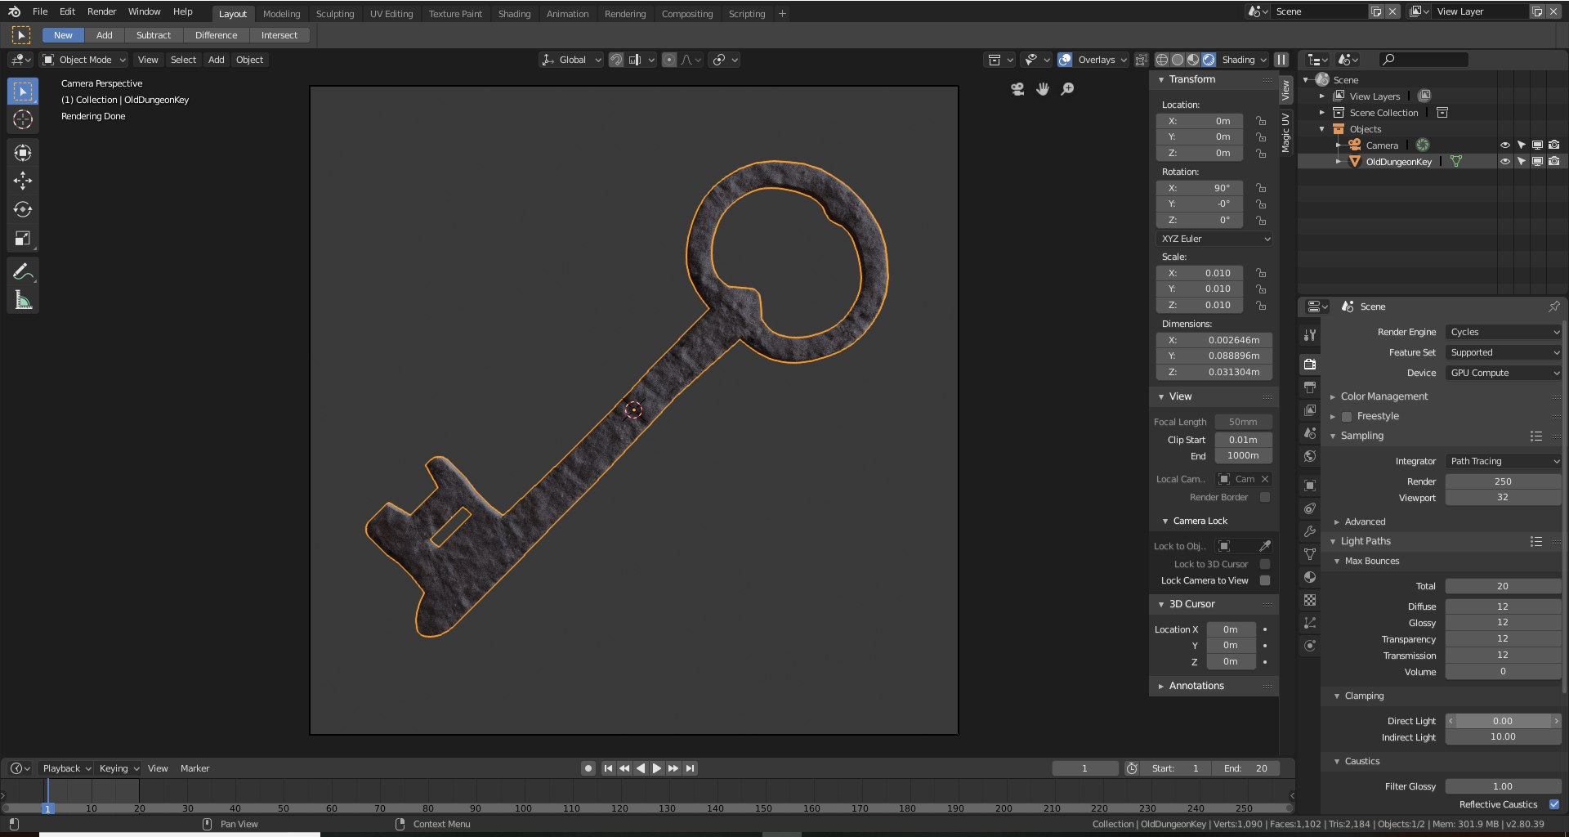The image size is (1569, 837).
Task: Switch to the Sculpting workspace tab
Action: point(335,14)
